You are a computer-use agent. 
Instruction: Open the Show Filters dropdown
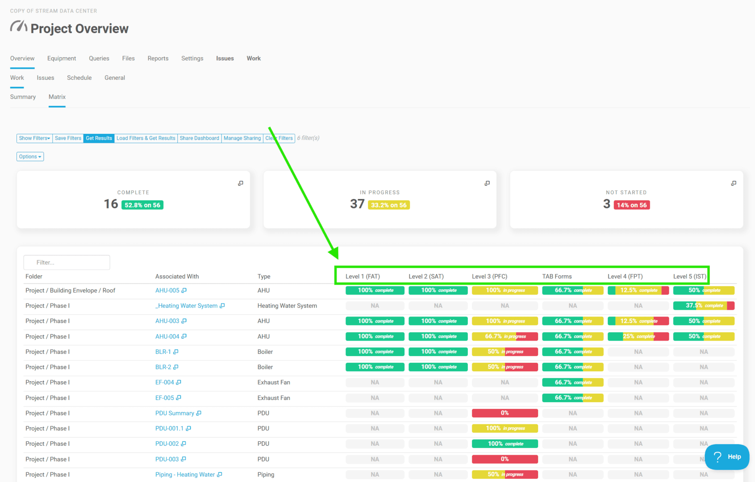tap(34, 138)
